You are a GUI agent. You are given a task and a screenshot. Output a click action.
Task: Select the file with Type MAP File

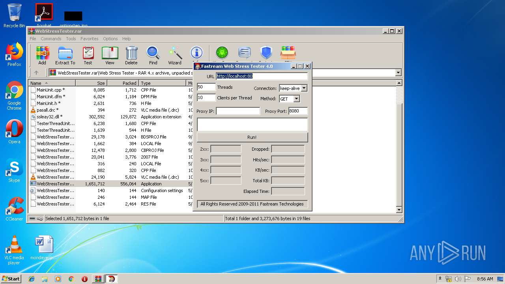coord(110,197)
